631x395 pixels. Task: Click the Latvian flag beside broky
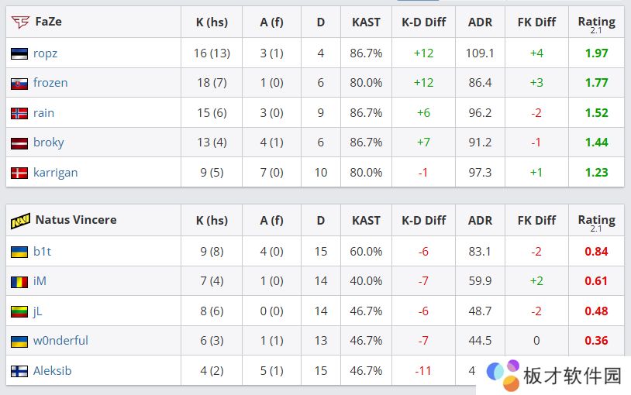pos(19,143)
